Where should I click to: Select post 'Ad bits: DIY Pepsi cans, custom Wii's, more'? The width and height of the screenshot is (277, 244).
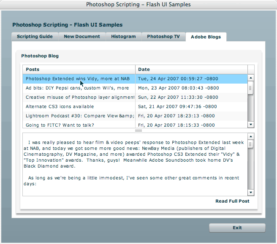pyautogui.click(x=79, y=88)
